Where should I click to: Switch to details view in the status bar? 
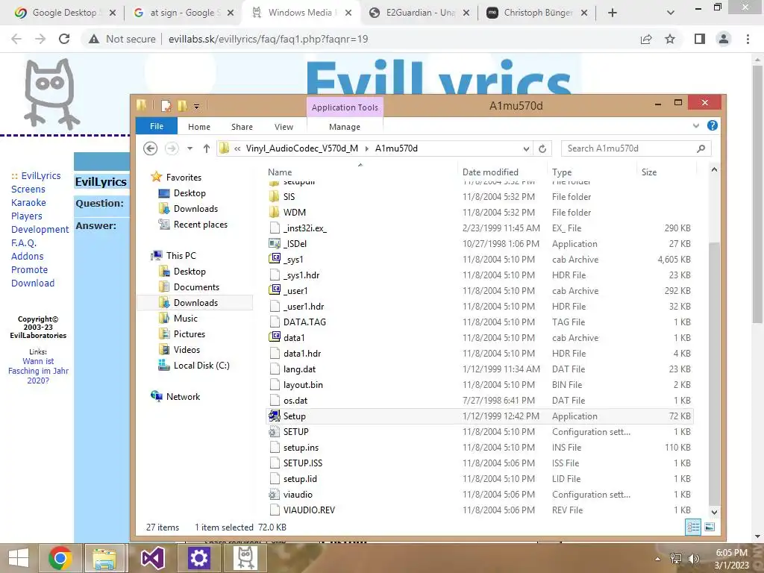tap(693, 527)
